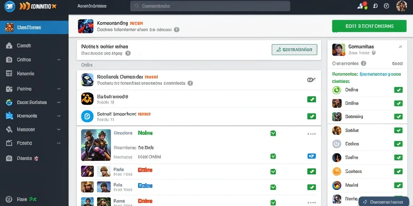Click the green circular icon of the first Online row
413x206 pixels.
[x=337, y=90]
